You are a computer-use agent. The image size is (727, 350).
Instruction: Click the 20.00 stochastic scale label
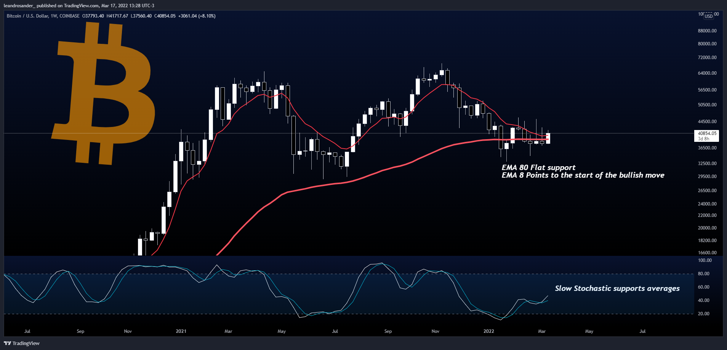[704, 314]
